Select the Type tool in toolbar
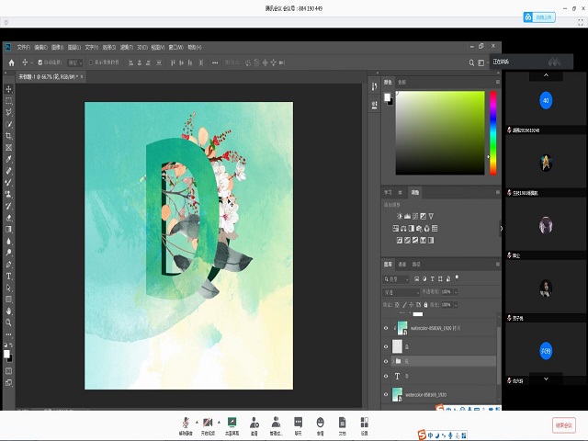 [x=9, y=276]
